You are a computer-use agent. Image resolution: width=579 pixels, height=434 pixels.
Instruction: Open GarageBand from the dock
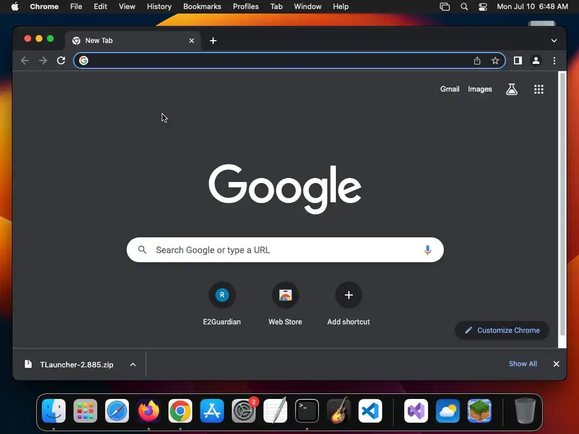coord(339,411)
